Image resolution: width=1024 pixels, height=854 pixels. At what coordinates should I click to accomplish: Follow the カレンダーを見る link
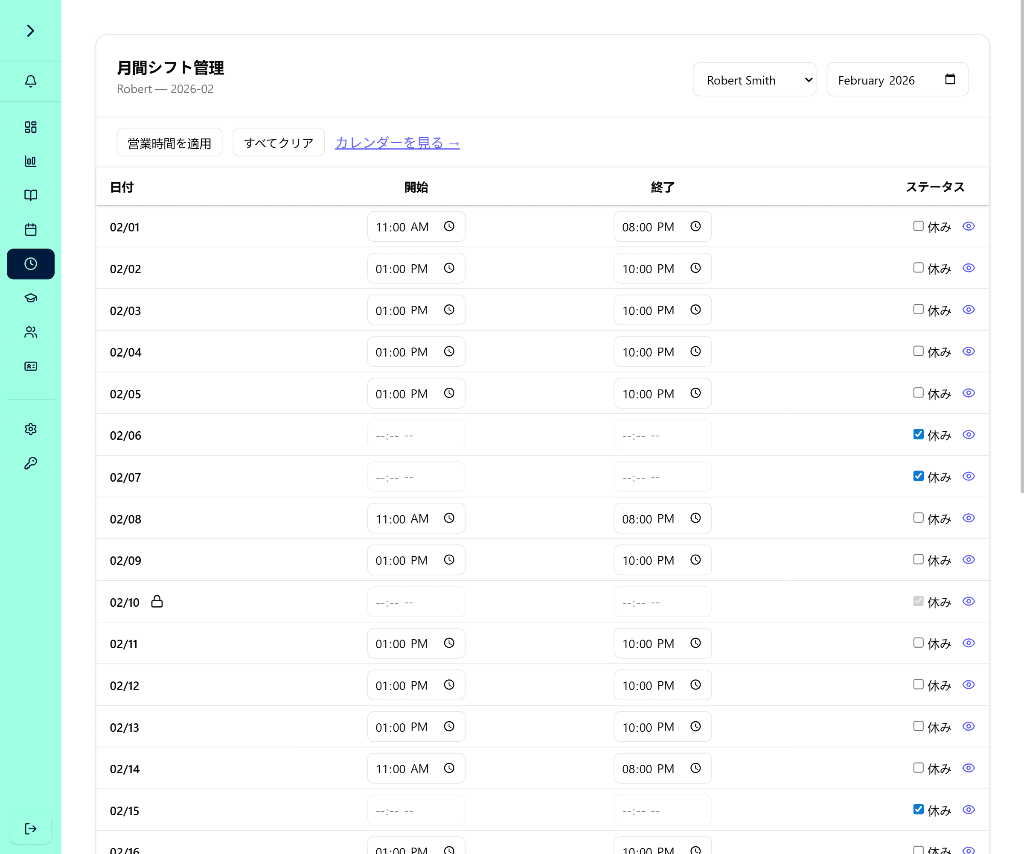point(397,143)
